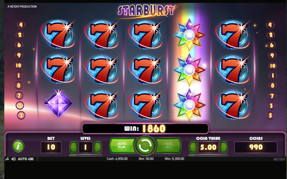Screen dimensions: 287x179
Task: Click the Auto Play button
Action: click(123, 145)
